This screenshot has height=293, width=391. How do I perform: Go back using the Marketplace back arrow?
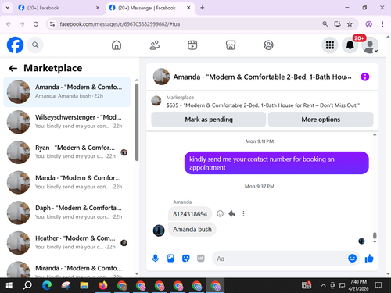pos(13,68)
